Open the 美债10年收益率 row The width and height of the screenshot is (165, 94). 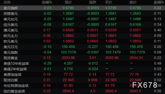[x=82, y=63]
